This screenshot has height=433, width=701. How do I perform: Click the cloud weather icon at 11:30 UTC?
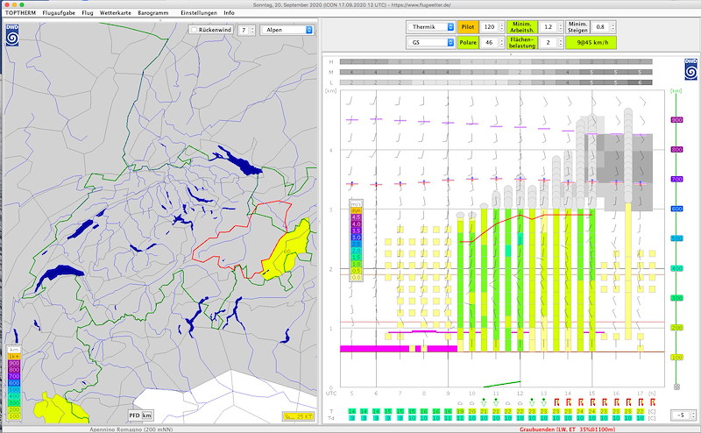coord(508,402)
